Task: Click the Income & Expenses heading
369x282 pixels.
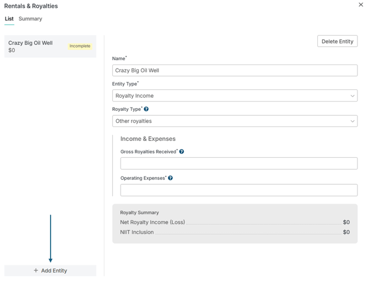Action: pos(148,139)
